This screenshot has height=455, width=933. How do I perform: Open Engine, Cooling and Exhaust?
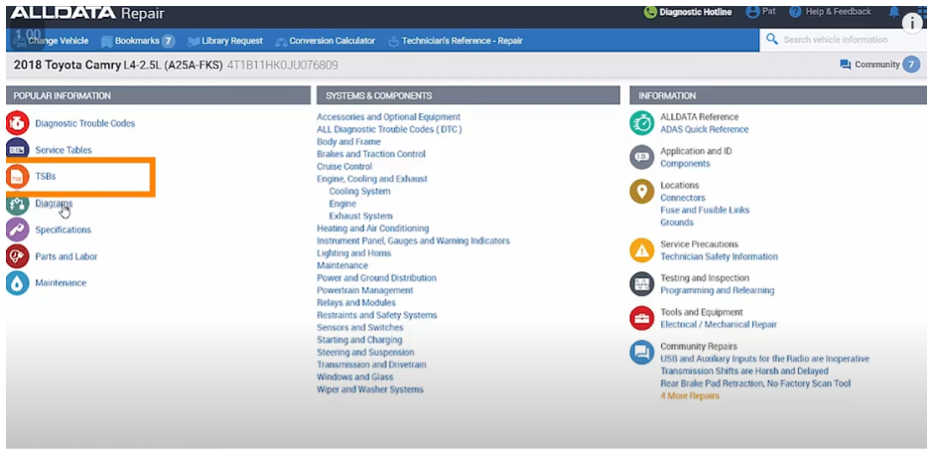pos(372,179)
